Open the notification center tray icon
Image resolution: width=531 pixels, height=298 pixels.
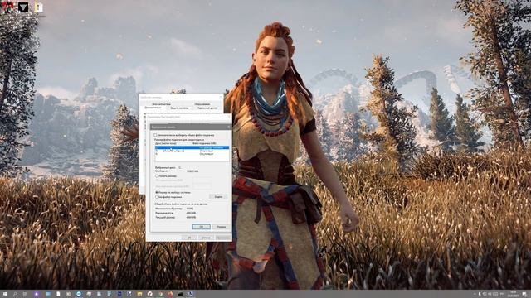click(x=524, y=294)
